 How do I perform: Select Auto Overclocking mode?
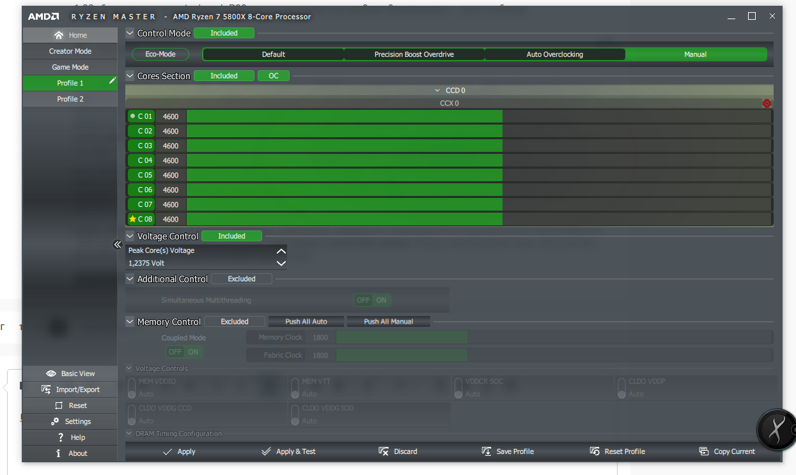point(555,54)
